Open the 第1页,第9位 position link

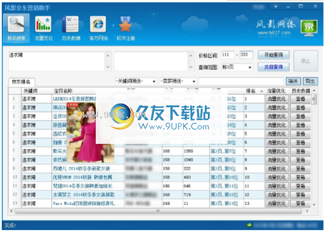[x=223, y=169]
